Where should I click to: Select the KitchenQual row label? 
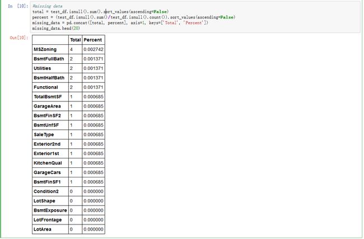tap(48, 163)
